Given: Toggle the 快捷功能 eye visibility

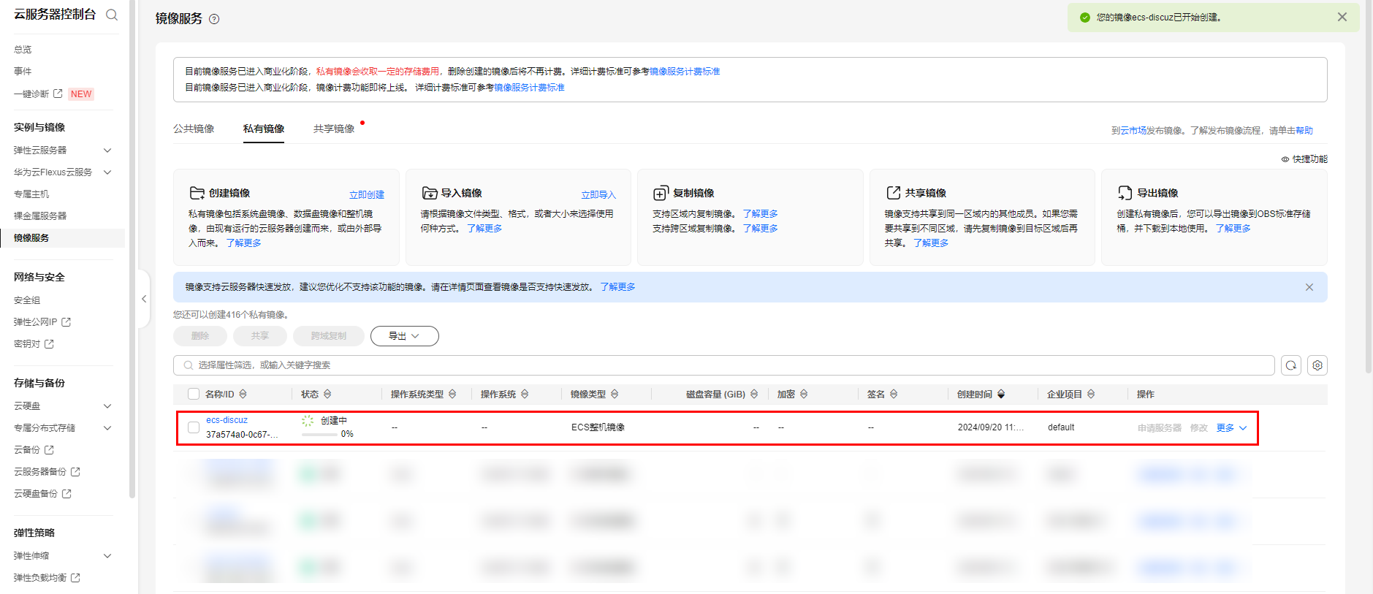Looking at the screenshot, I should coord(1285,159).
